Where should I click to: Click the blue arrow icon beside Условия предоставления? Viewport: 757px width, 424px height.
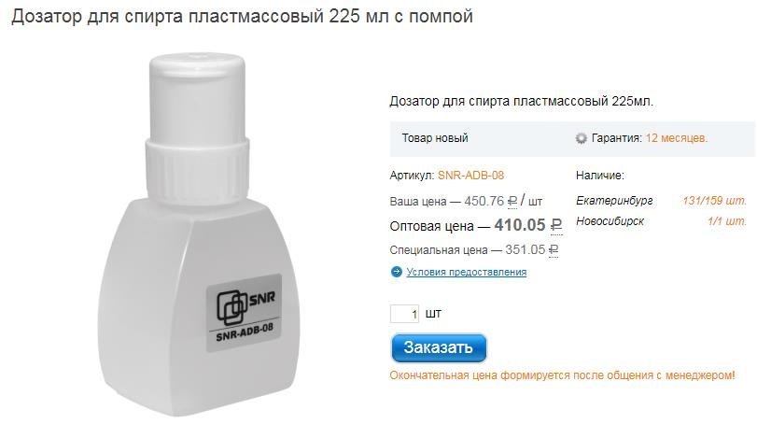396,272
